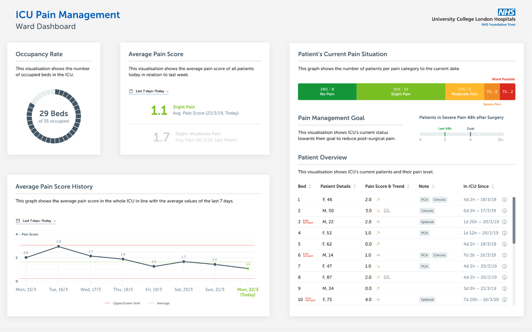Click the 1.7 last week average value
Screen dimensions: 532x332
[x=161, y=137]
